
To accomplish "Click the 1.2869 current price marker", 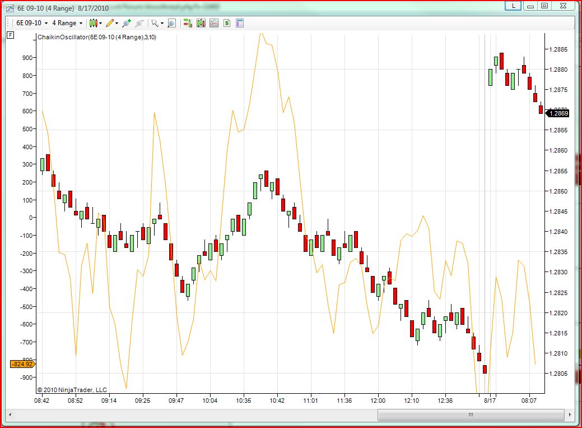I will click(x=557, y=113).
